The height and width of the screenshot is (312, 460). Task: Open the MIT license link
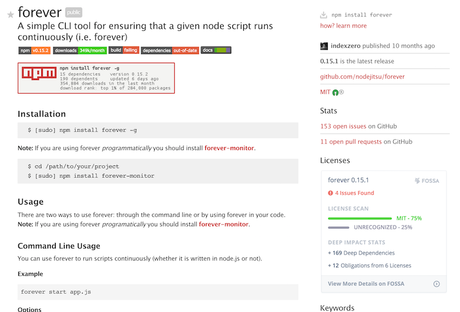tap(325, 92)
